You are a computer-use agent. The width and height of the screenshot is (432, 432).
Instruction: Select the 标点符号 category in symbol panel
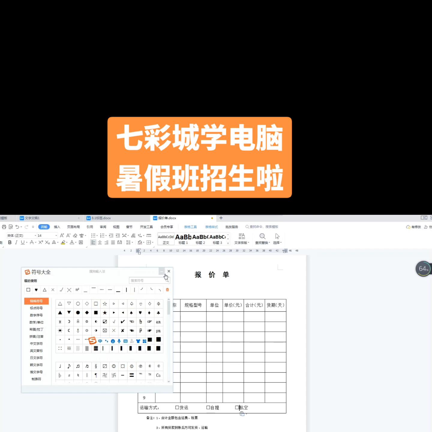coord(36,308)
